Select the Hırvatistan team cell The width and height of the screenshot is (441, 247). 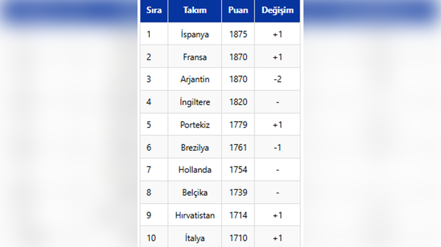195,215
